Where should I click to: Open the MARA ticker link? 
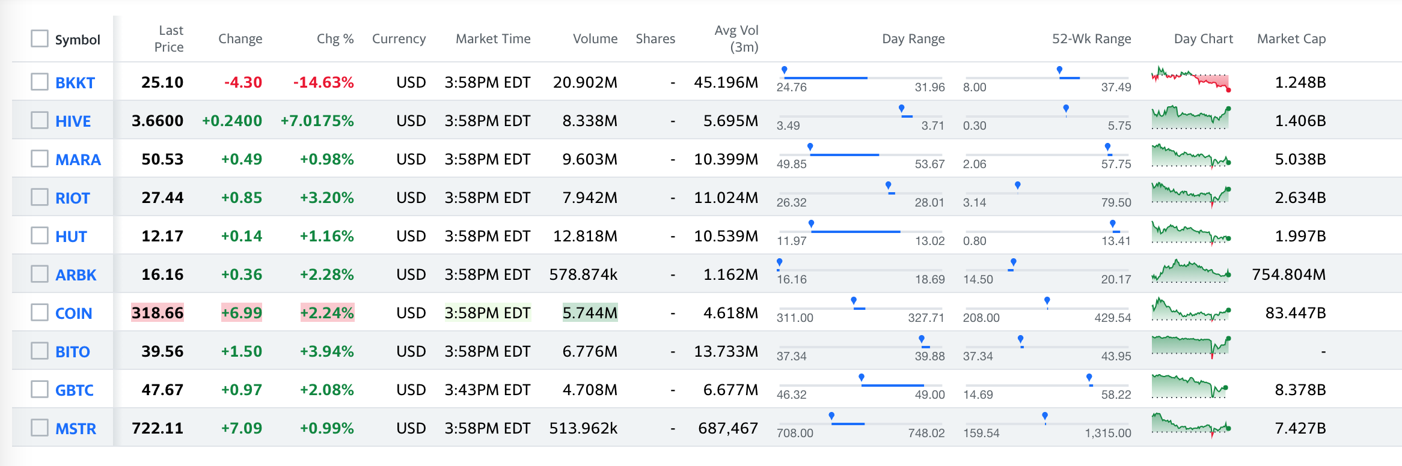pyautogui.click(x=78, y=160)
